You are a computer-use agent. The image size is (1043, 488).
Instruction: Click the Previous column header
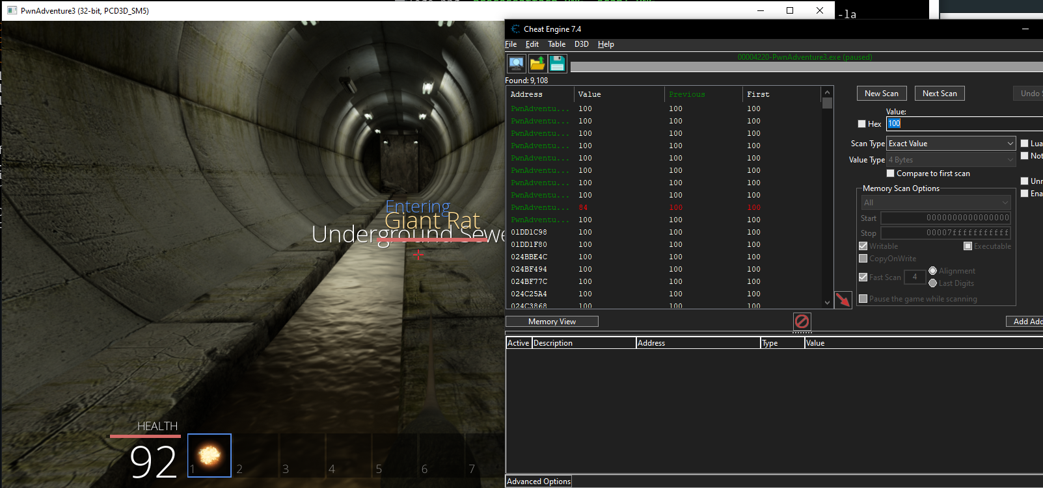tap(703, 94)
